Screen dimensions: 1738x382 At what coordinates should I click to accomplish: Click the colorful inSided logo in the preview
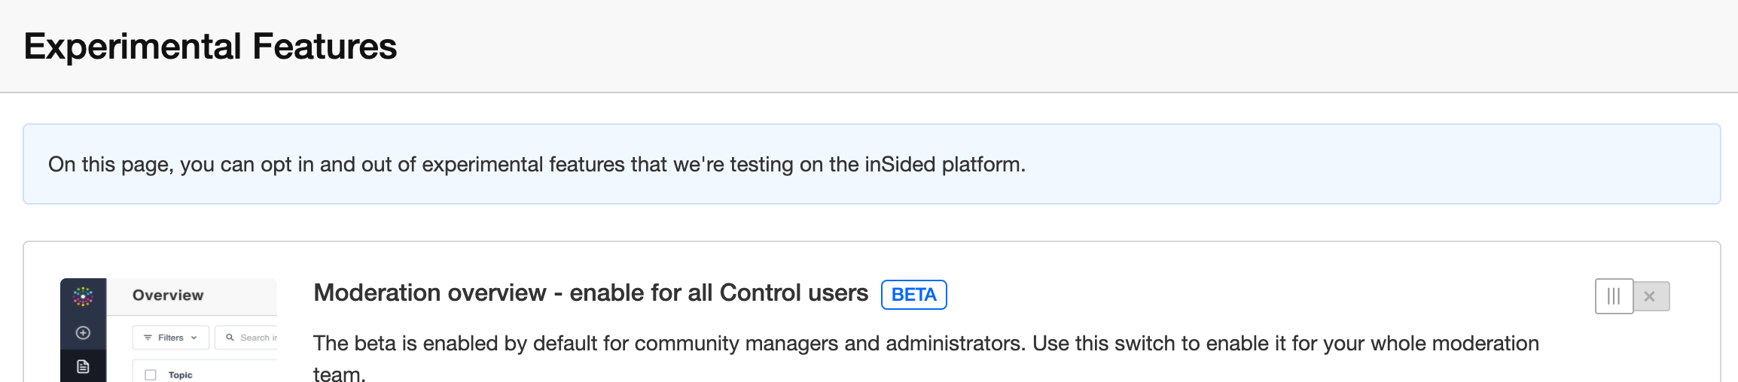click(83, 296)
